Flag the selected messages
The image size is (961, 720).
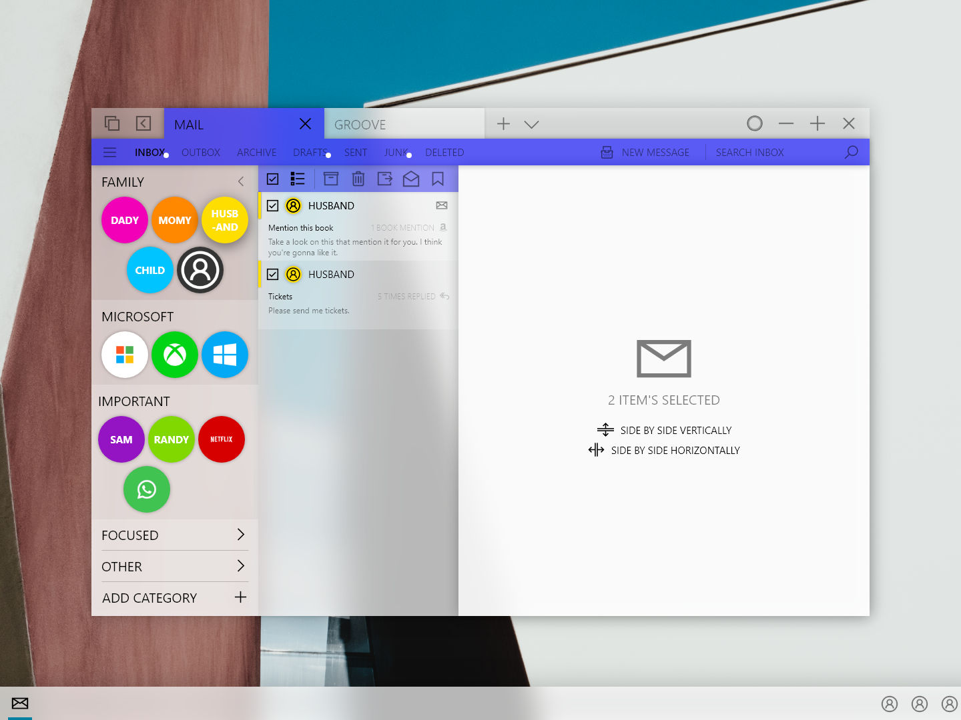tap(438, 179)
